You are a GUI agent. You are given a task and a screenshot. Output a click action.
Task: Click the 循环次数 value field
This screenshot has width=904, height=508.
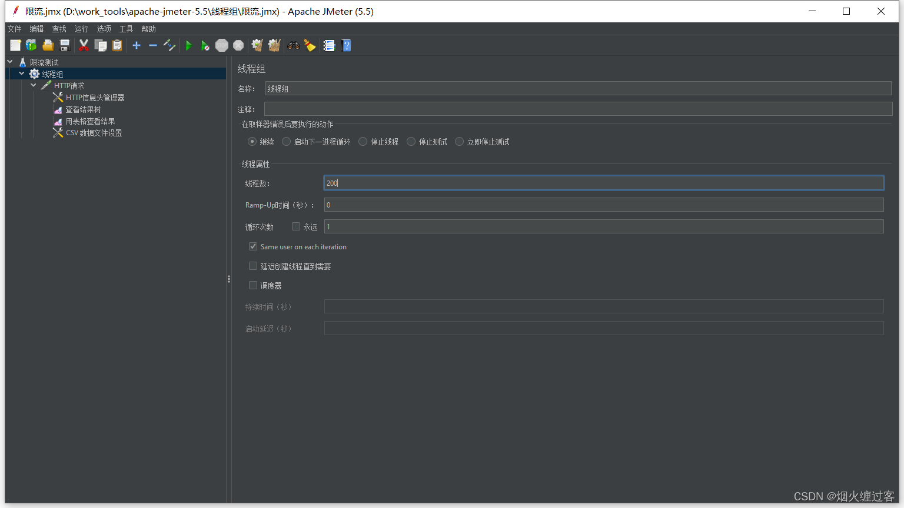coord(604,226)
